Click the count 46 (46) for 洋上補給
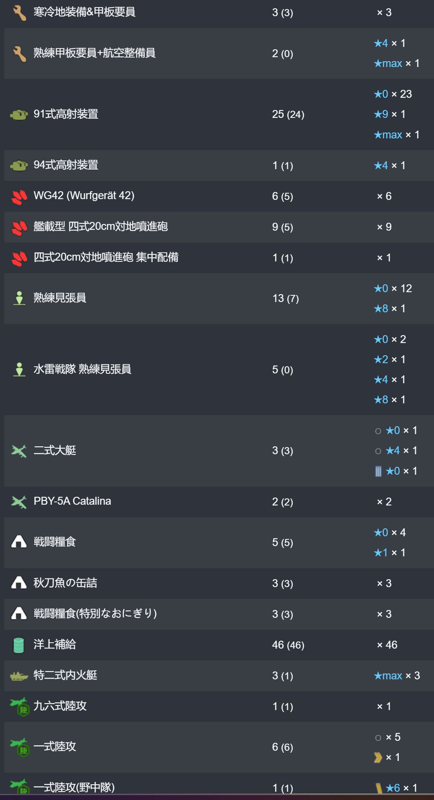Screen dimensions: 434x800 tap(288, 645)
